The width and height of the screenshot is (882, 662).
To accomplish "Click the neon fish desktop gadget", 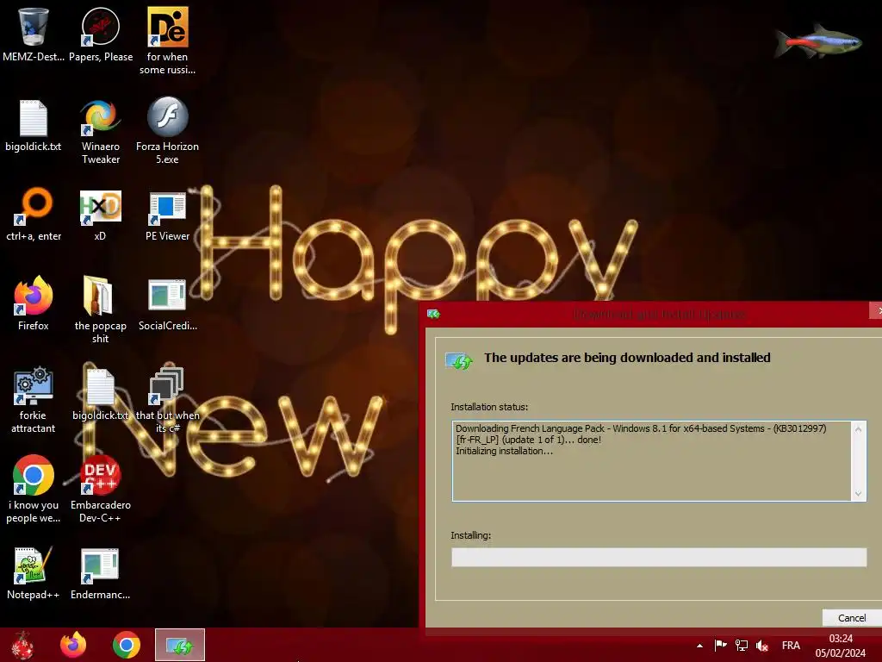I will coord(818,41).
